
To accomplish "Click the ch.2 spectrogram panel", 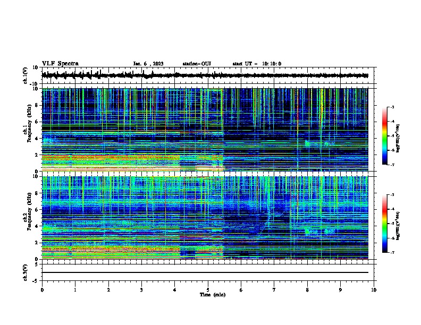I will (x=205, y=218).
